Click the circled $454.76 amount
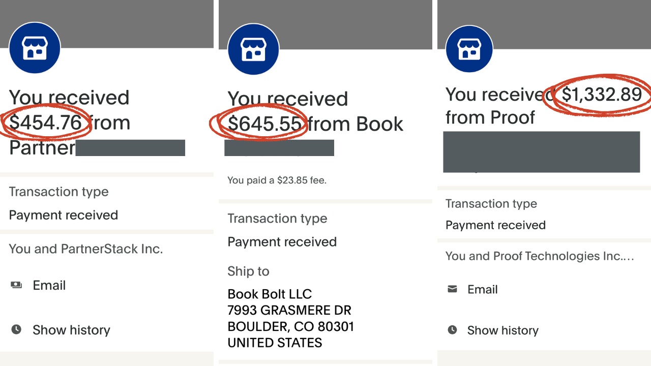The image size is (651, 366). pyautogui.click(x=46, y=123)
